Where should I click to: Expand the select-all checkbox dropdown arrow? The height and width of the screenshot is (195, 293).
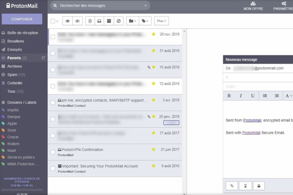pos(57,21)
